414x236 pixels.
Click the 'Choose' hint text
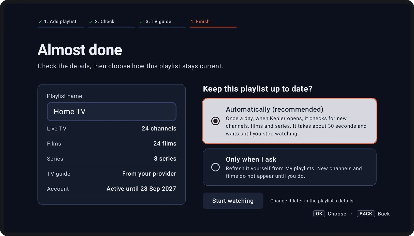coord(337,214)
